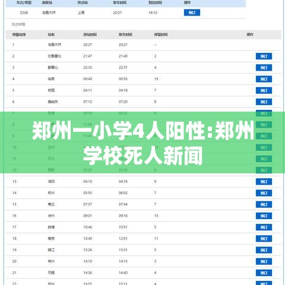Screen dimensions: 285x285
Task: Select departure time 12:51
Action: coord(123,239)
